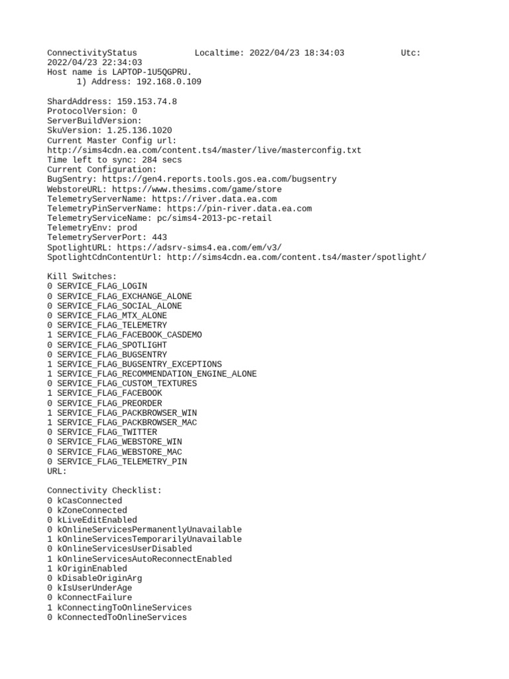This screenshot has height=679, width=509.
Task: Click the SERVICE_FLAG_TELEMETRY_PIN line
Action: [x=117, y=462]
